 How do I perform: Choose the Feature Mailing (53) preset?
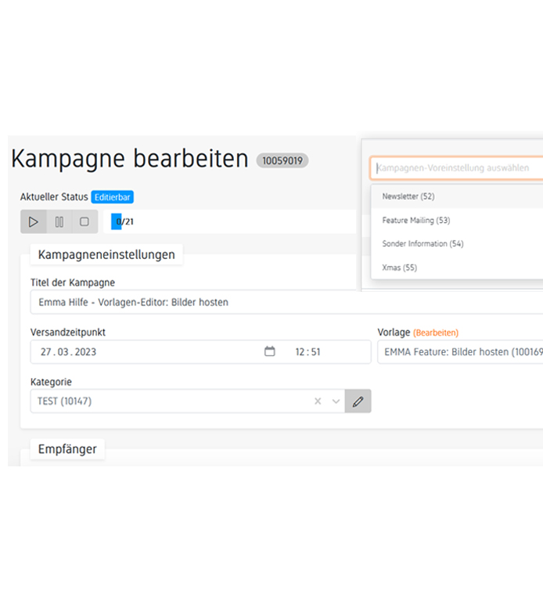[x=415, y=221]
